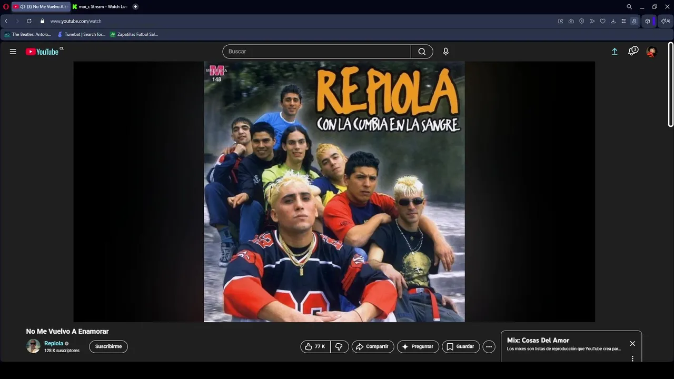Dislike the video

click(x=340, y=346)
